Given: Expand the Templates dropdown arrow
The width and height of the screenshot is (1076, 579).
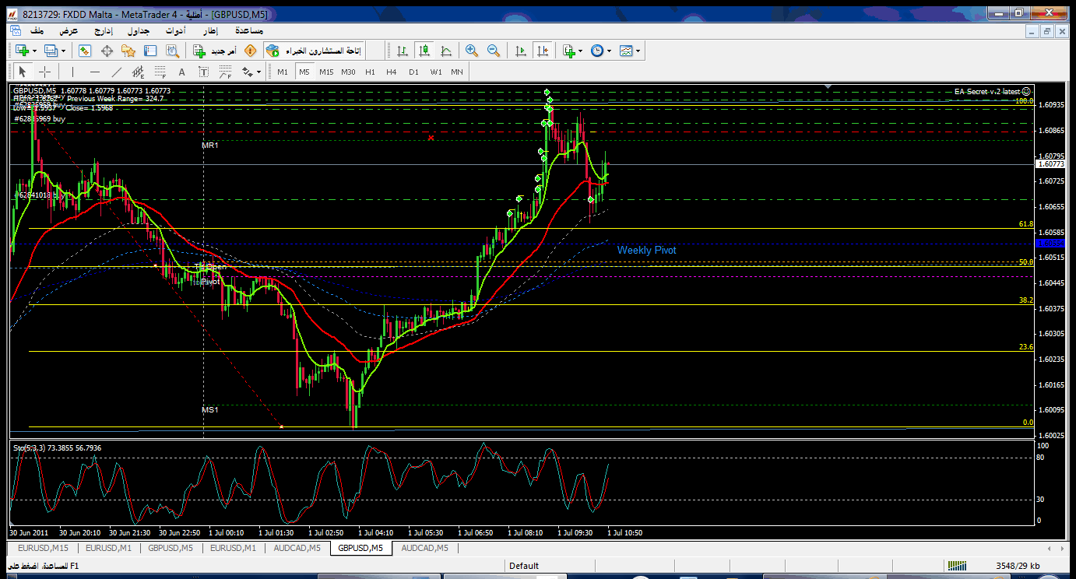Looking at the screenshot, I should (638, 51).
